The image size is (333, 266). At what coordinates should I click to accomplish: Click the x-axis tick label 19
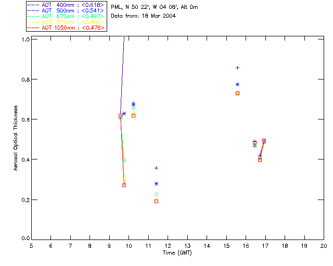coord(304,246)
